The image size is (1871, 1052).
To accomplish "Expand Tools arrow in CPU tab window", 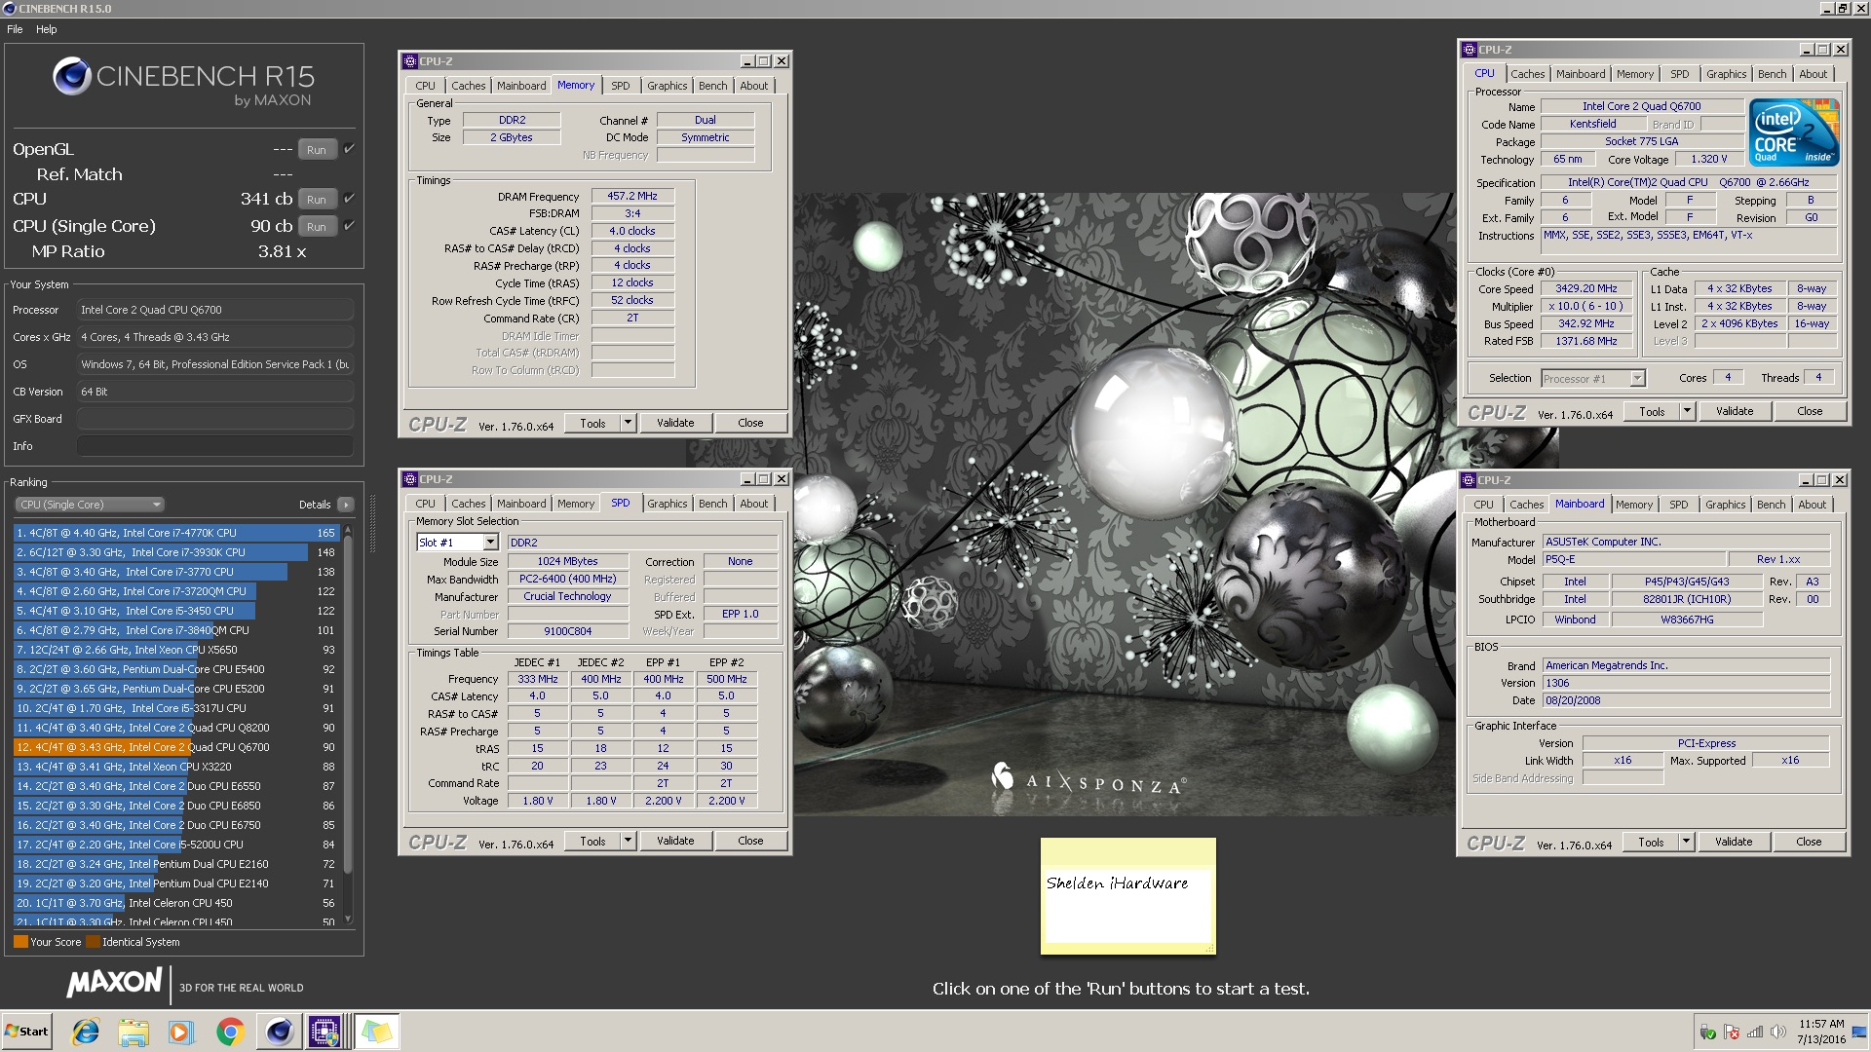I will click(x=1687, y=412).
